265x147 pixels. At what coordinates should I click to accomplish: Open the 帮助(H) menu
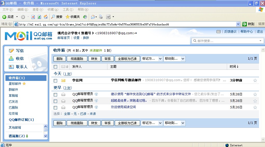tap(83, 10)
